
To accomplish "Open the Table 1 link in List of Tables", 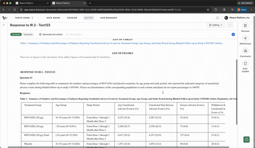I will pos(122,43).
